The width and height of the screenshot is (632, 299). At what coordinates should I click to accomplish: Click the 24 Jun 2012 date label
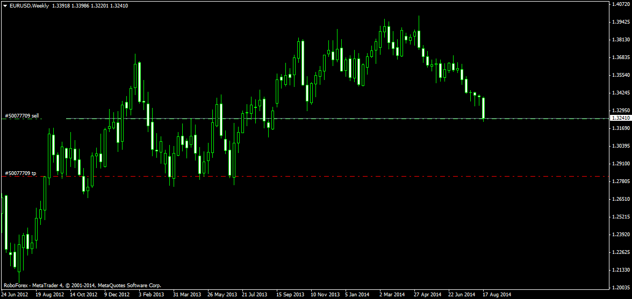tap(15, 295)
